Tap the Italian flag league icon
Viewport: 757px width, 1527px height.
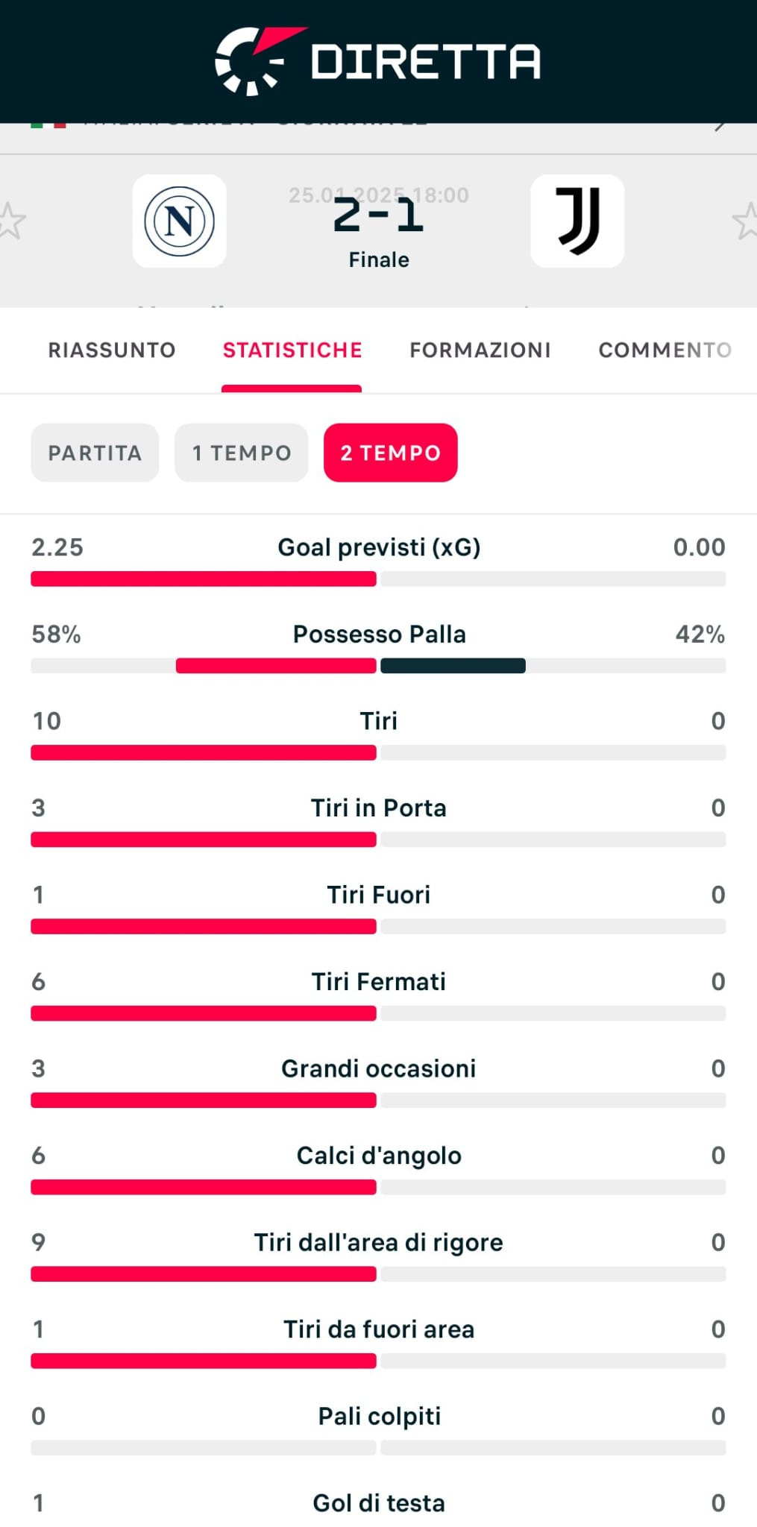pyautogui.click(x=48, y=125)
